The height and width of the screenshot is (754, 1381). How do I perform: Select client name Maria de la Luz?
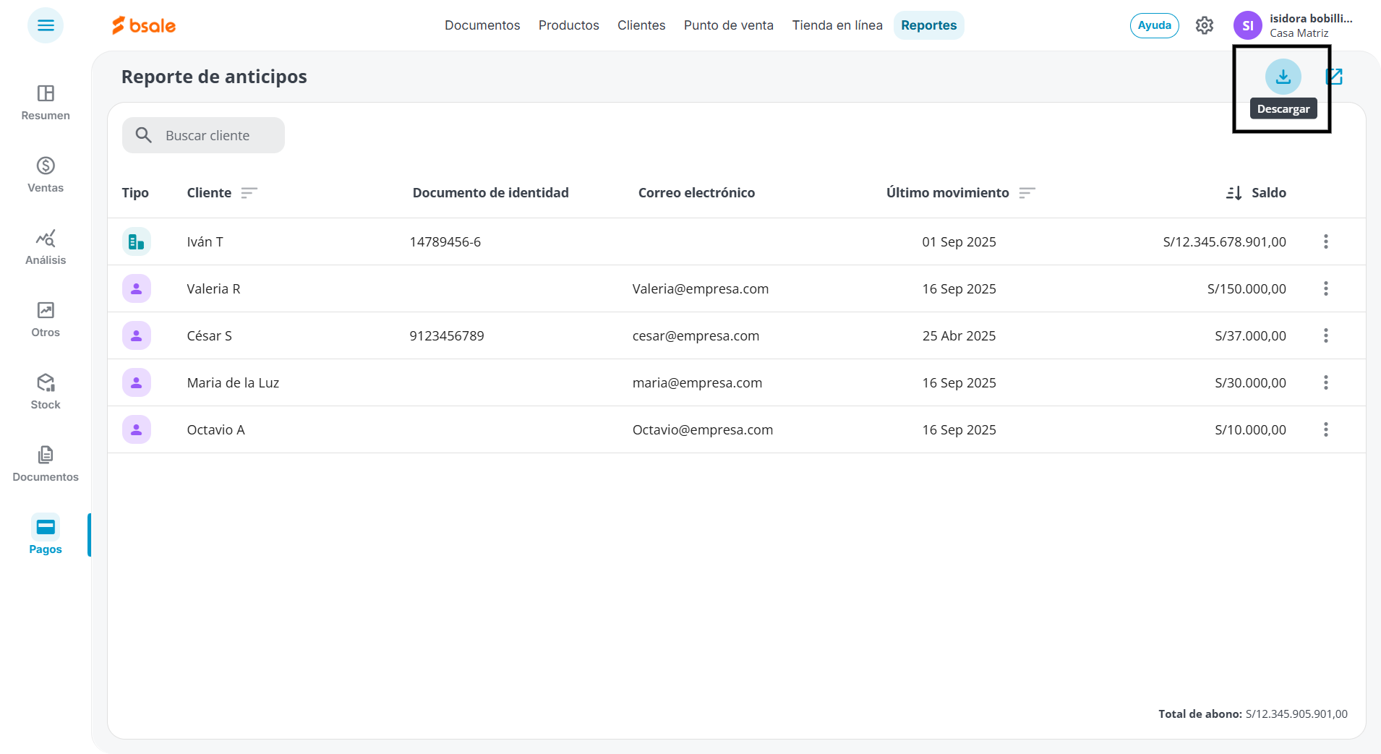233,382
